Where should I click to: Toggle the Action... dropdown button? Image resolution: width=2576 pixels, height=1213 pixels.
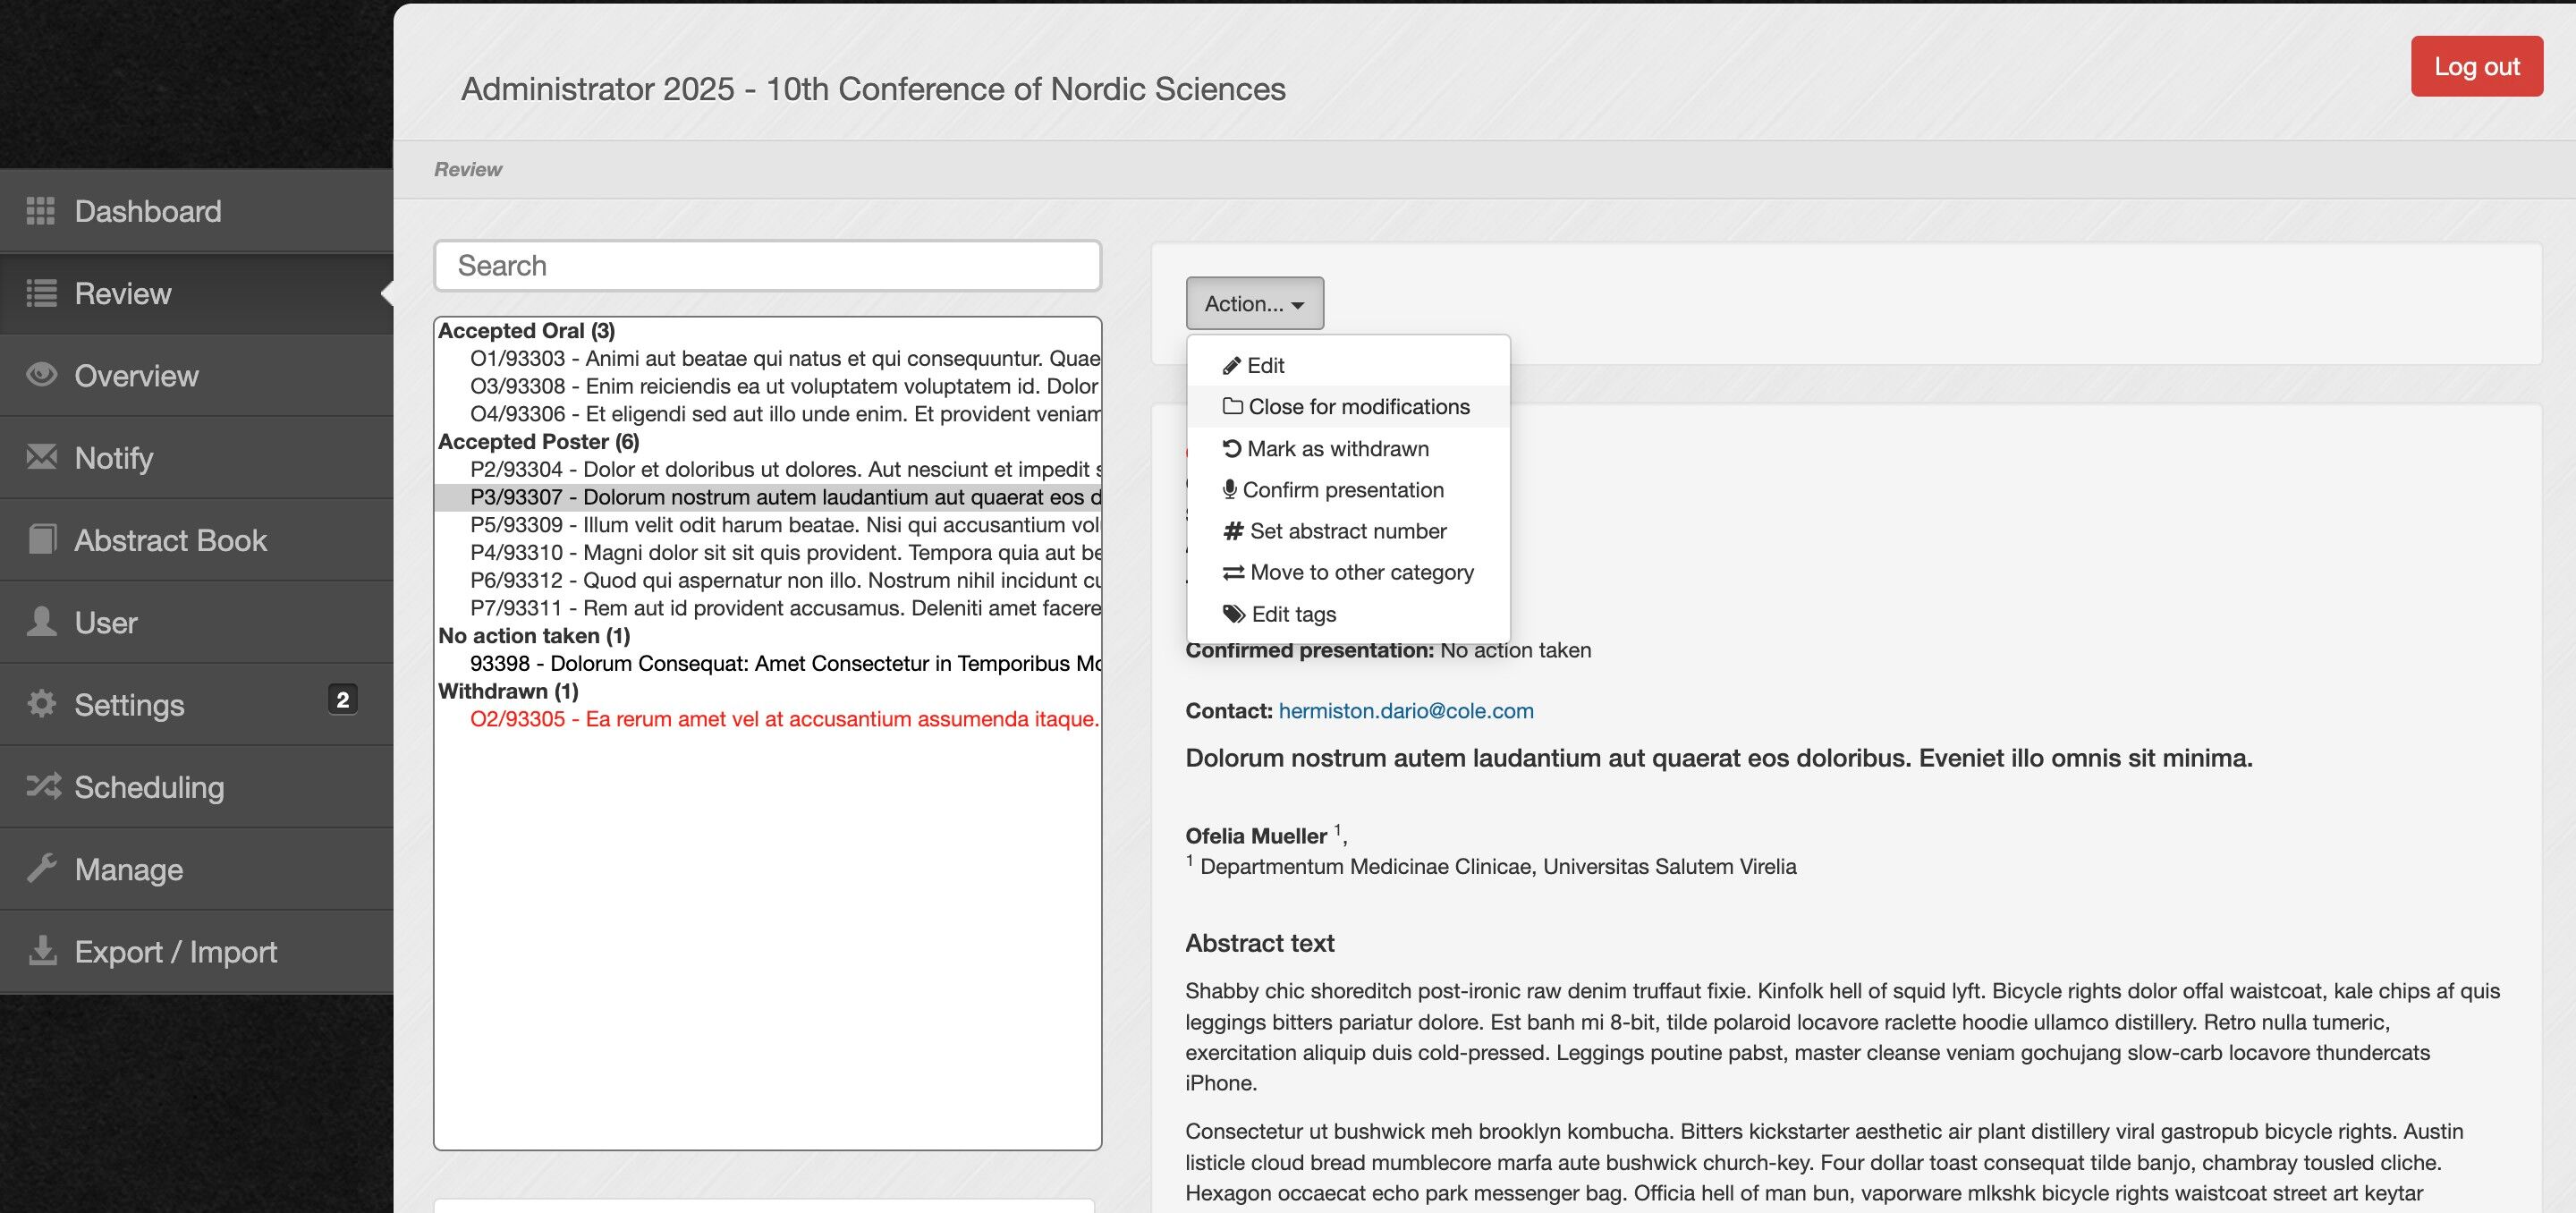click(1254, 303)
